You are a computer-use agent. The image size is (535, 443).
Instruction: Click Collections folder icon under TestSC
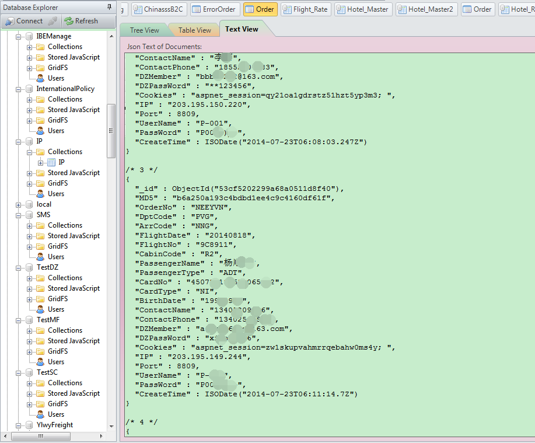[x=40, y=383]
